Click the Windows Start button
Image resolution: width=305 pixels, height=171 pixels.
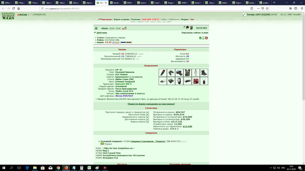tap(4, 168)
